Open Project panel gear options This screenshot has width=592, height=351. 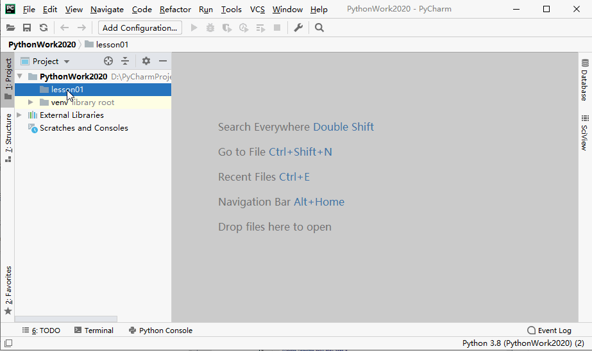click(146, 61)
